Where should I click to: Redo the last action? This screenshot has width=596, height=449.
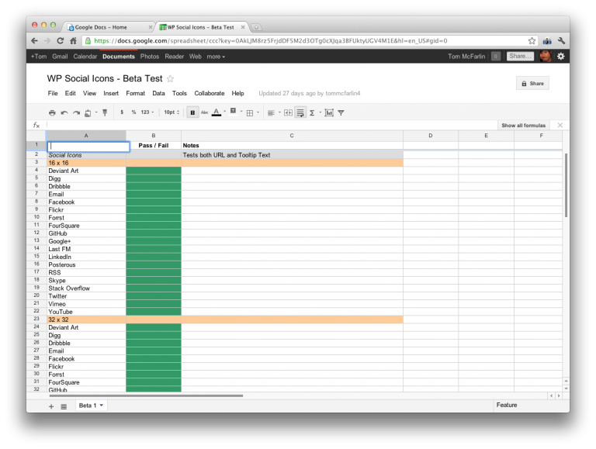[x=76, y=112]
